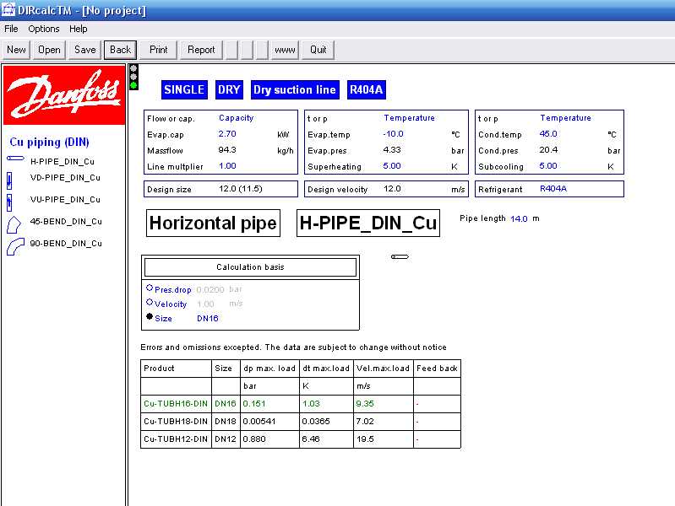Click the small pipe symbol beside Calculation basis
The height and width of the screenshot is (506, 675).
click(400, 256)
